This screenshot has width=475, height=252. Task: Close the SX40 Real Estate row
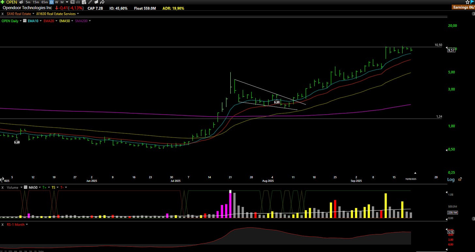tap(3, 14)
